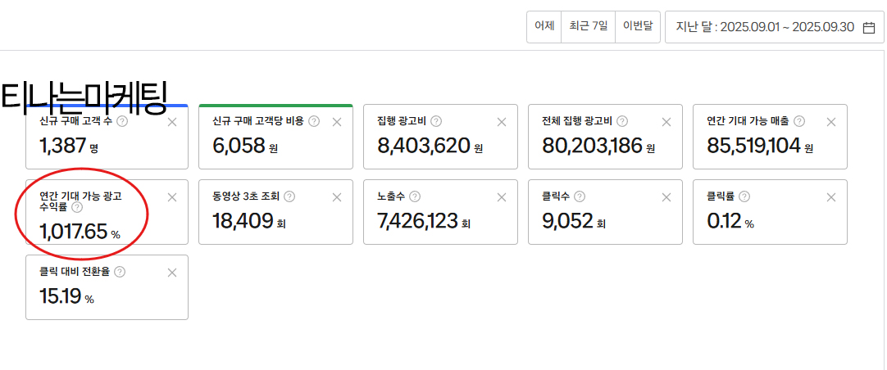Image resolution: width=887 pixels, height=370 pixels.
Task: Select the 최근 7일 date filter
Action: 589,27
